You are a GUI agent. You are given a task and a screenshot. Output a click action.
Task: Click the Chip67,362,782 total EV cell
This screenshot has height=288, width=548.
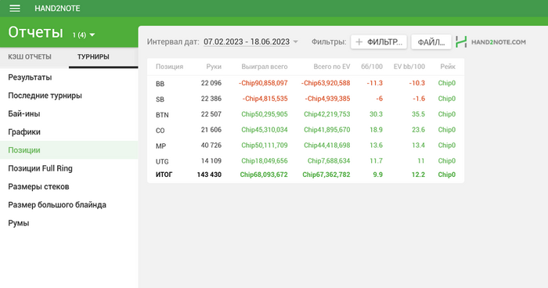click(326, 175)
